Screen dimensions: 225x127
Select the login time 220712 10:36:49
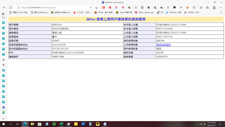pos(164,29)
